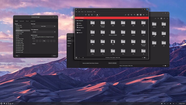Click grid view icon in background file manager

pyautogui.click(x=161, y=18)
